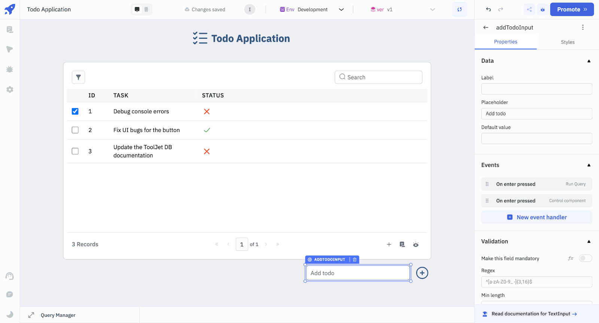Undo the last change
599x323 pixels.
click(489, 9)
